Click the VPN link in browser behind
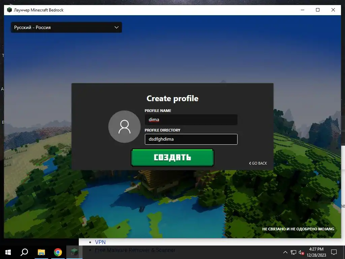The width and height of the screenshot is (345, 259). pyautogui.click(x=100, y=242)
